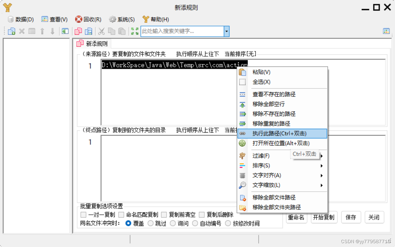Expand the 过滤(F) submenu
Viewport: 395px width, 247px height.
(x=282, y=156)
